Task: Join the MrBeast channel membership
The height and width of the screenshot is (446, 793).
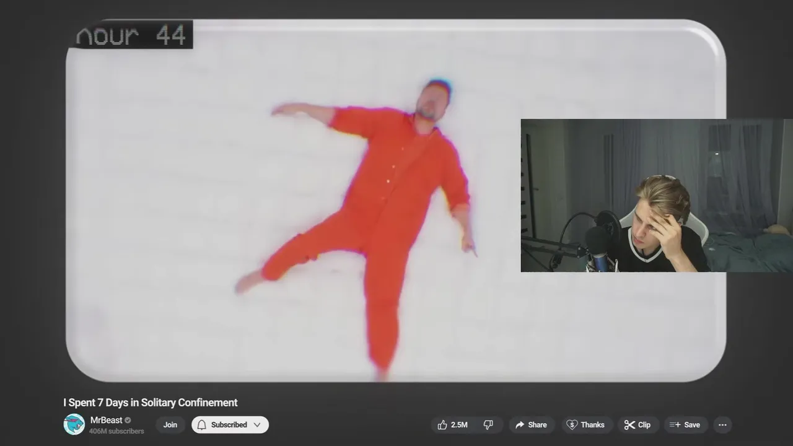Action: point(170,425)
